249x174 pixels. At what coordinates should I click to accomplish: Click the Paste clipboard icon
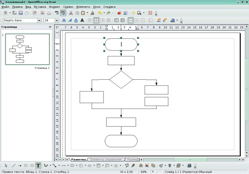point(83,13)
